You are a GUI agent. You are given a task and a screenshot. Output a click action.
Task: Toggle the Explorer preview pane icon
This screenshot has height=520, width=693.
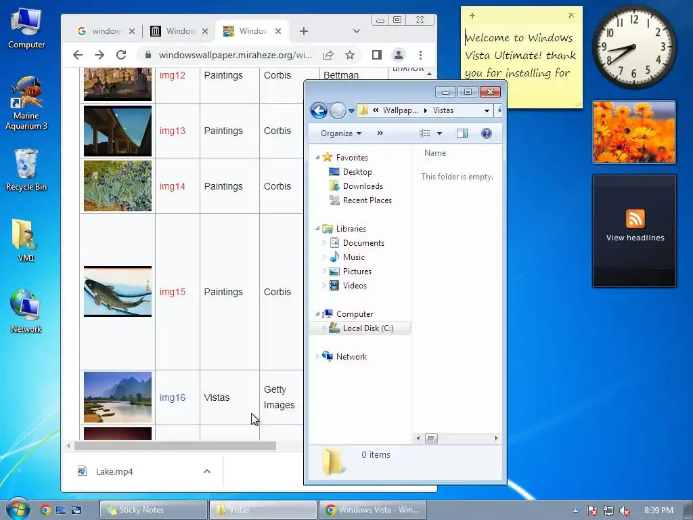(x=462, y=133)
